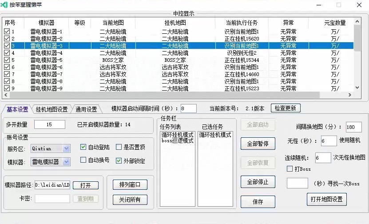The height and width of the screenshot is (224, 369).
Task: Click the 打开 button next to emulator path
Action: [x=85, y=185]
